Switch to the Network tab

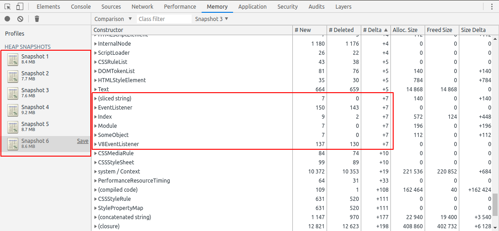coord(142,7)
